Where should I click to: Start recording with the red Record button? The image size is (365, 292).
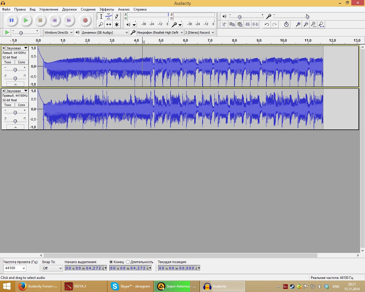click(x=85, y=20)
